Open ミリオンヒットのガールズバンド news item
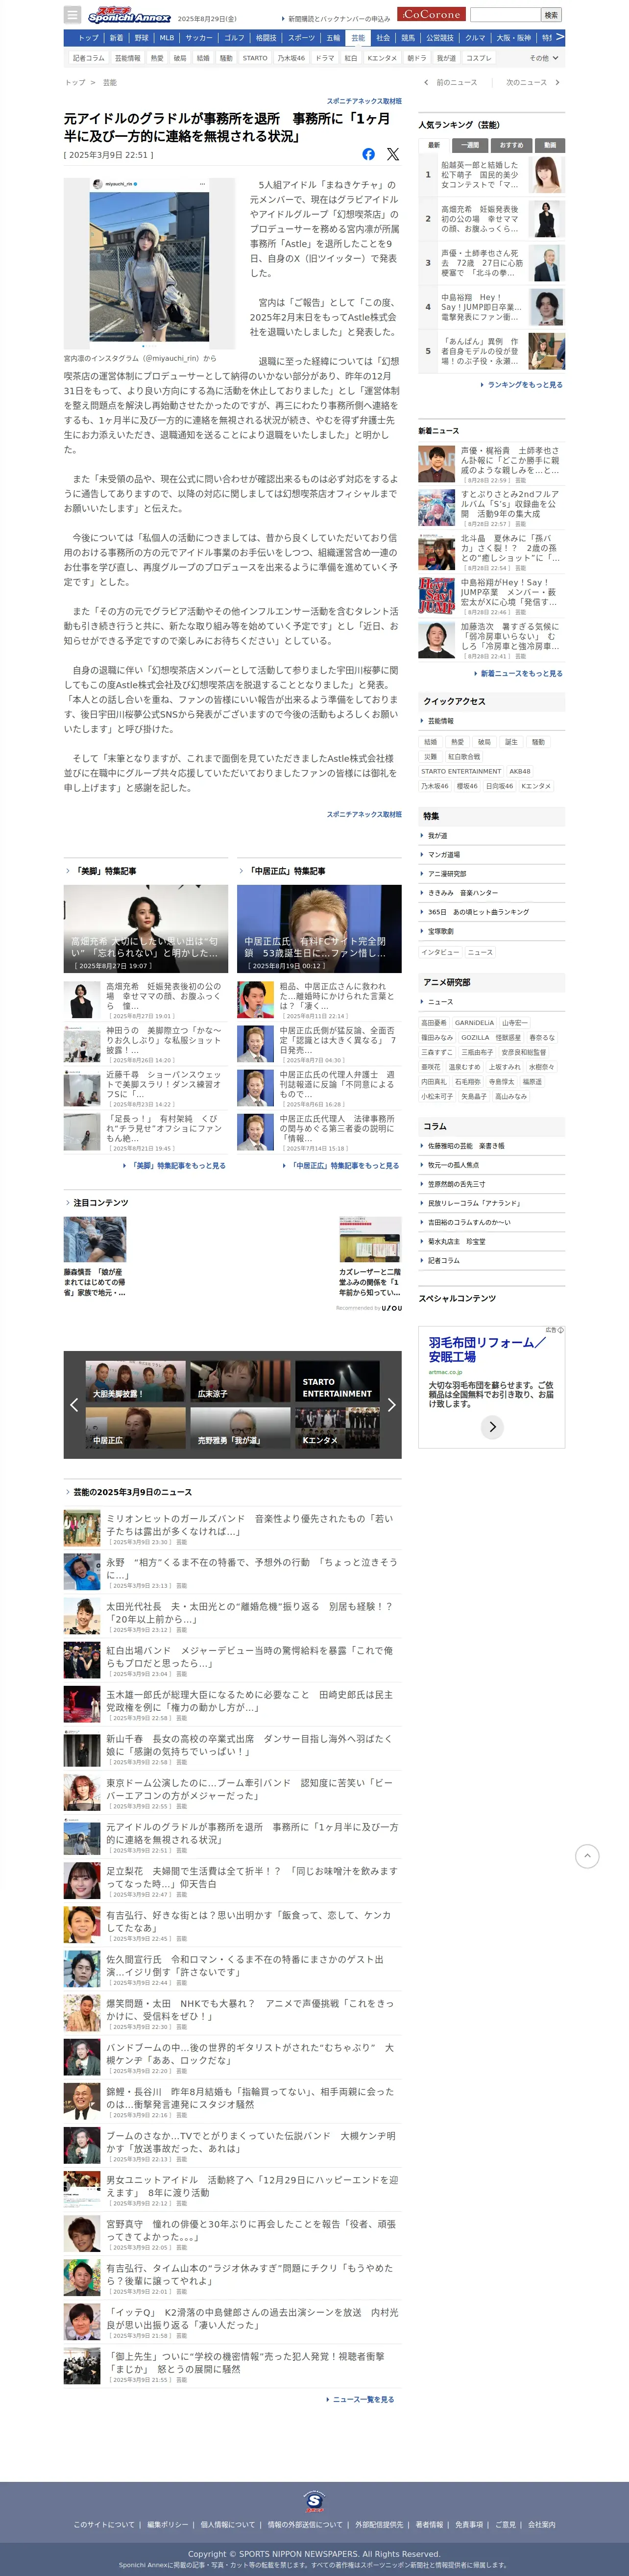Screen dimensions: 629x2576 tap(232, 1529)
